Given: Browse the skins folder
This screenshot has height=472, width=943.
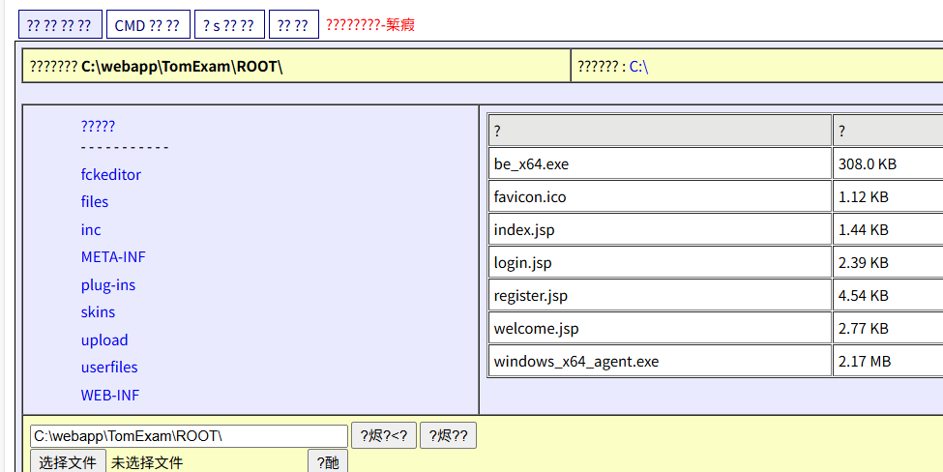Looking at the screenshot, I should [98, 312].
